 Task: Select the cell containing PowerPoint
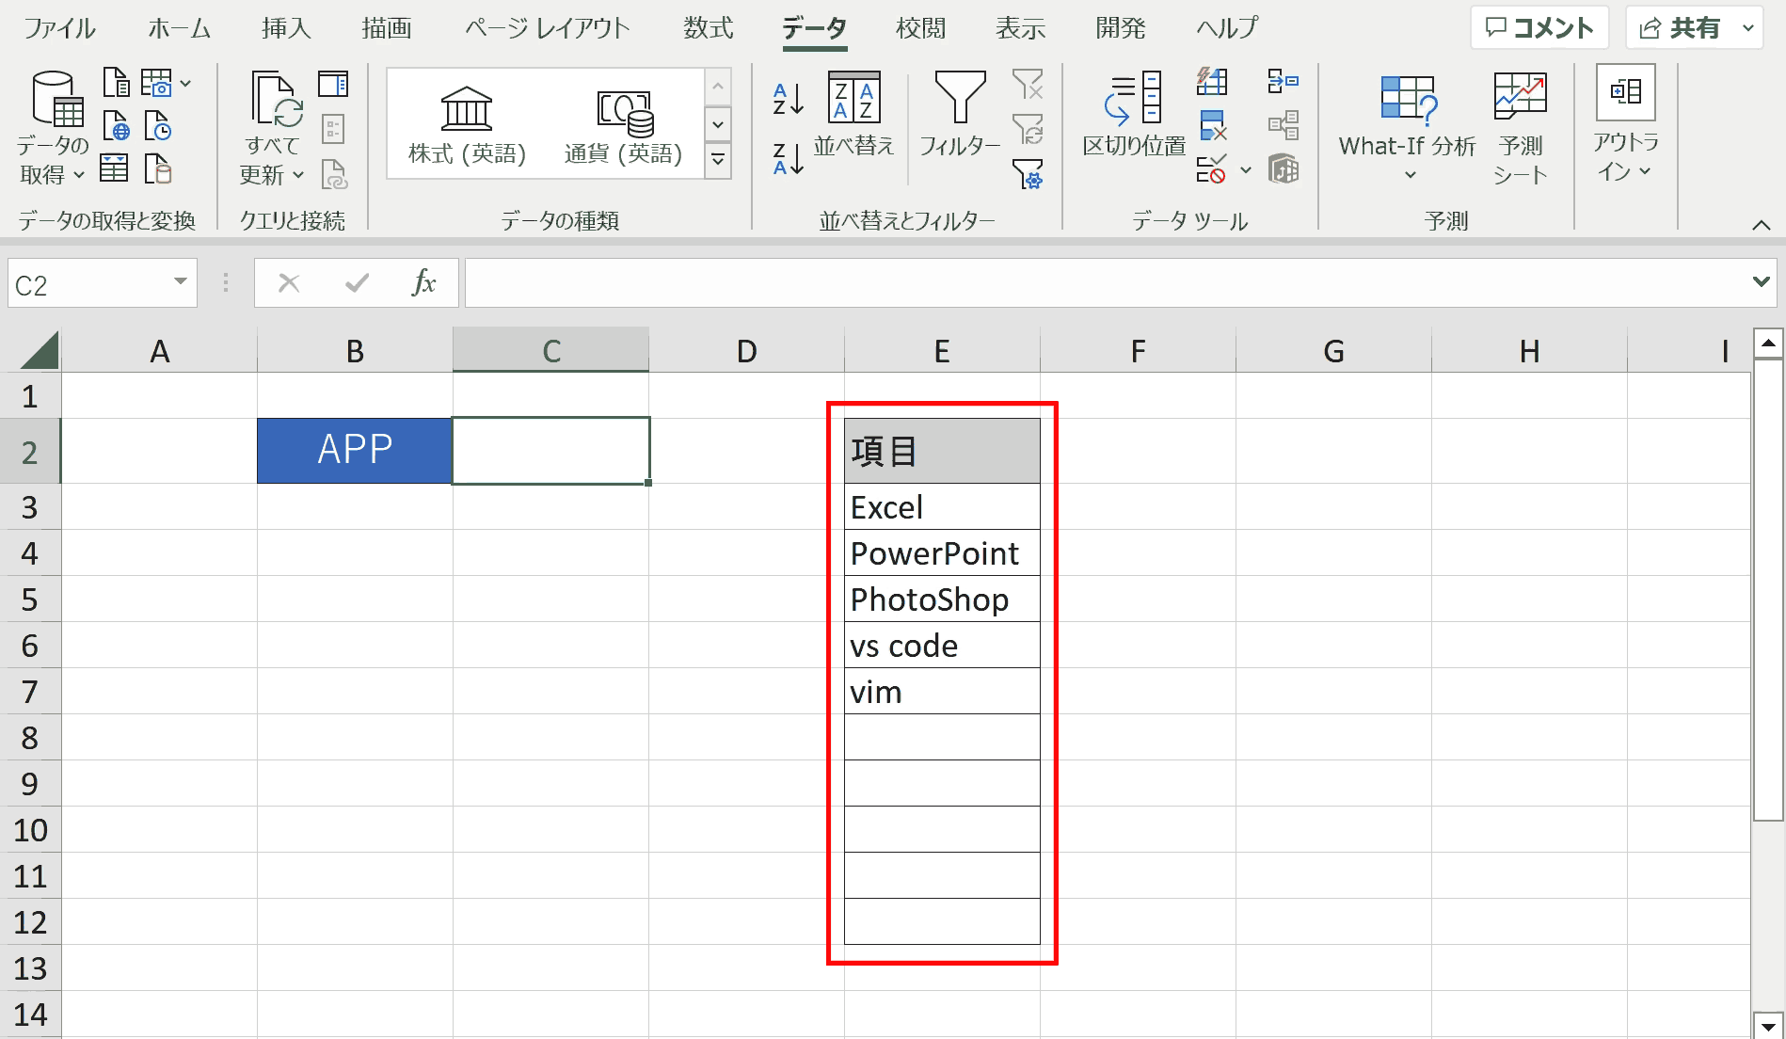pos(942,552)
